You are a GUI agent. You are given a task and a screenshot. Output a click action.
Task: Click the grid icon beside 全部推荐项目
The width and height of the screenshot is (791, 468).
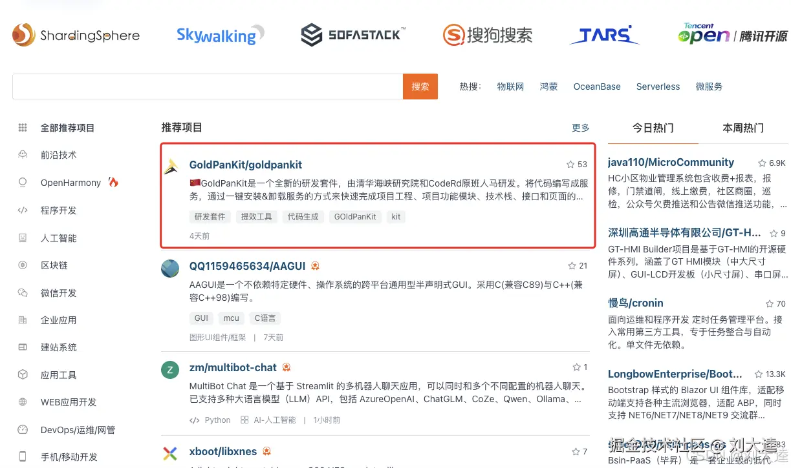pyautogui.click(x=22, y=127)
